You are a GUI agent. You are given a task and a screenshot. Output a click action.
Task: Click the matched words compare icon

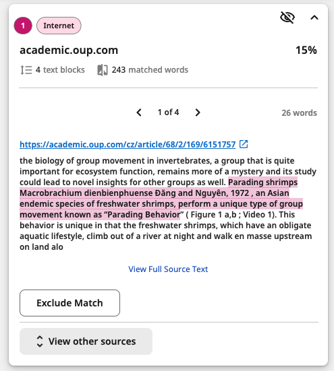click(x=103, y=70)
